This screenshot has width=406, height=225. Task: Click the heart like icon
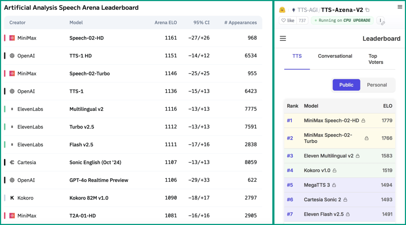[x=283, y=20]
